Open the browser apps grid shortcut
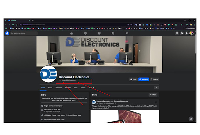Screen dimensions: 200x135 (x=6, y=29)
